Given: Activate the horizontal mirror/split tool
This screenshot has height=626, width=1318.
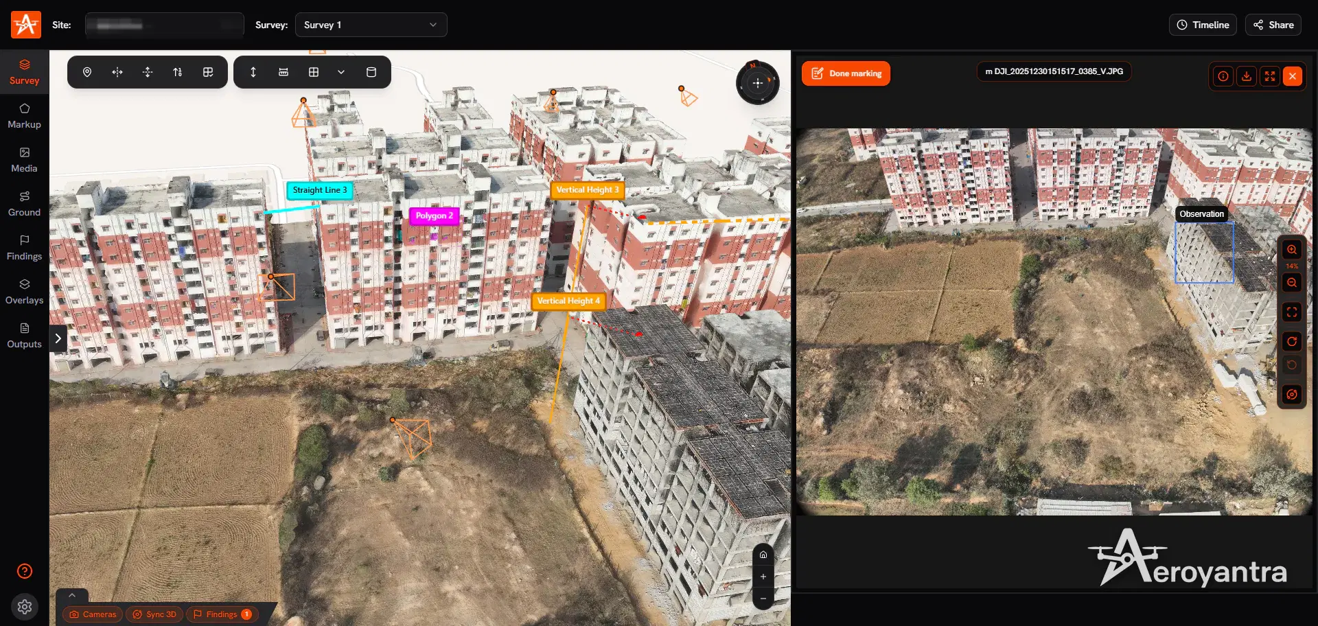Looking at the screenshot, I should [117, 72].
